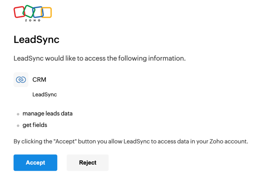The height and width of the screenshot is (189, 271).
Task: Click the green square in Zoho logo
Action: point(29,12)
